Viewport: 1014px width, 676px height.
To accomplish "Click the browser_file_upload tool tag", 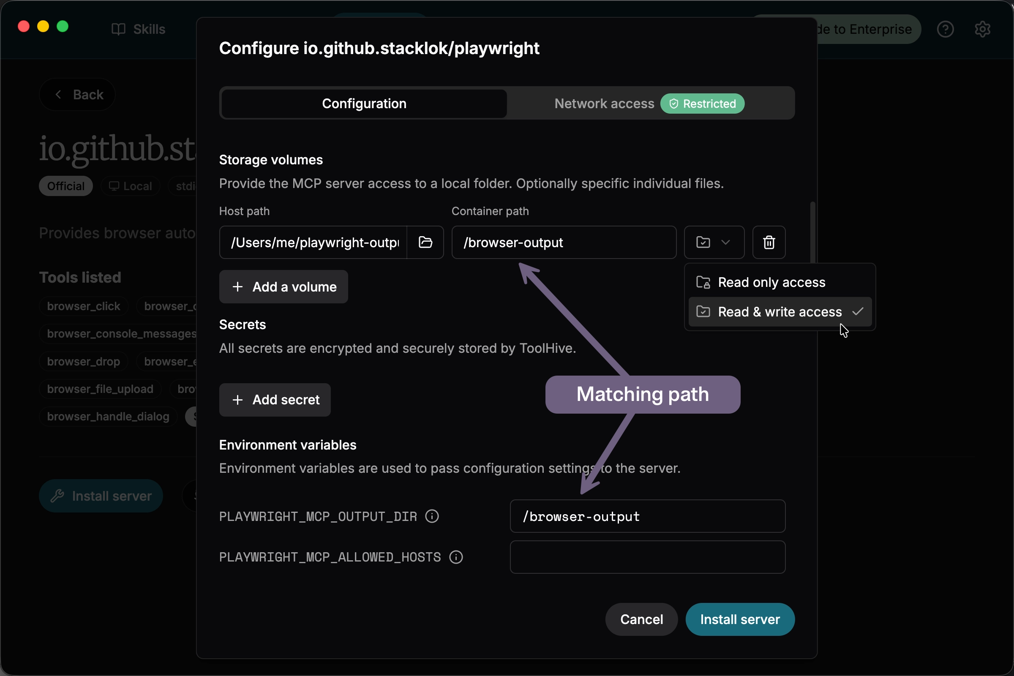I will point(100,389).
